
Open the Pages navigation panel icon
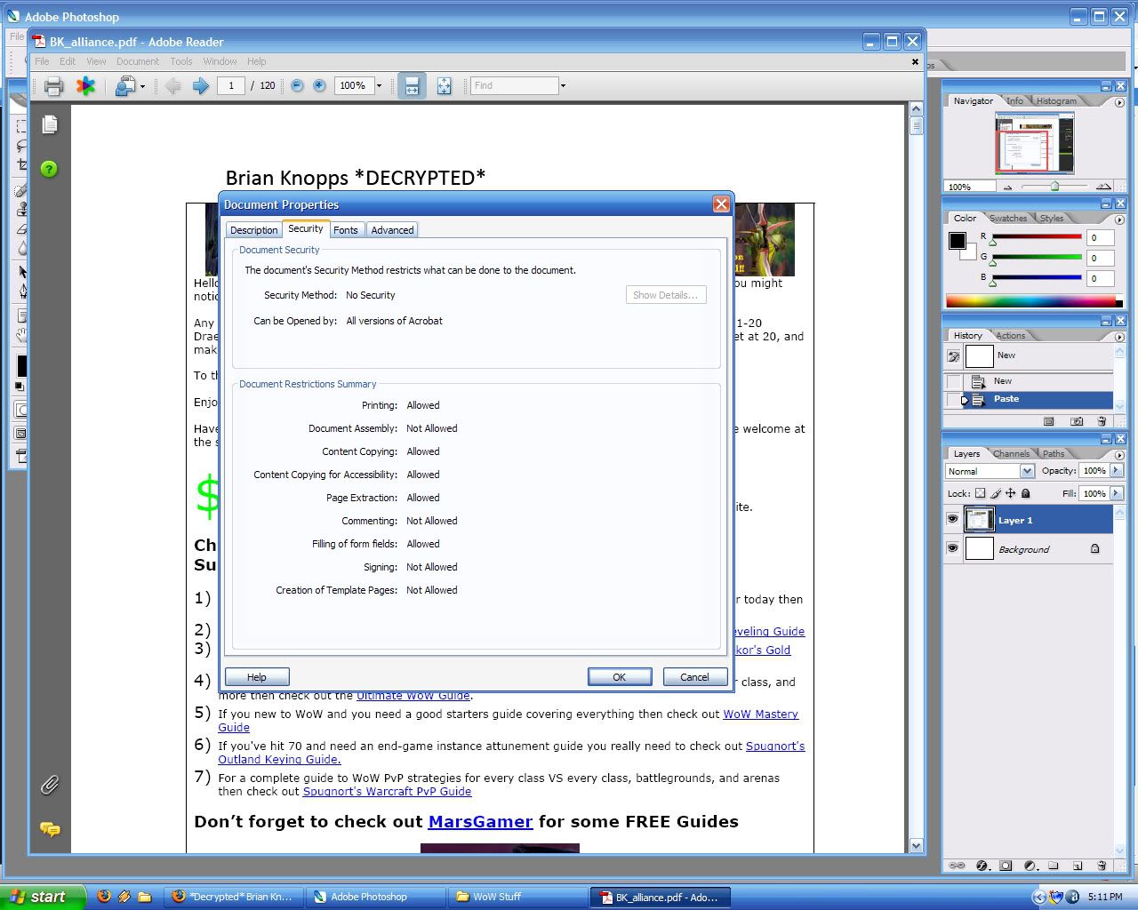[50, 124]
